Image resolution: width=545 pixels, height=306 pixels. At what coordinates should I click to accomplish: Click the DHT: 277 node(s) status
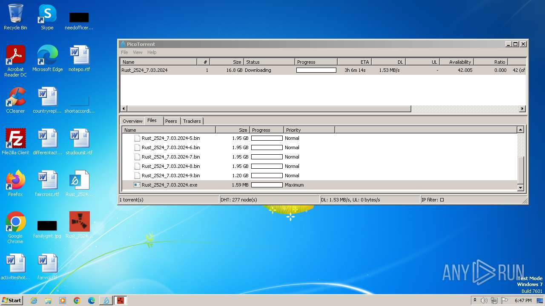[x=238, y=200]
